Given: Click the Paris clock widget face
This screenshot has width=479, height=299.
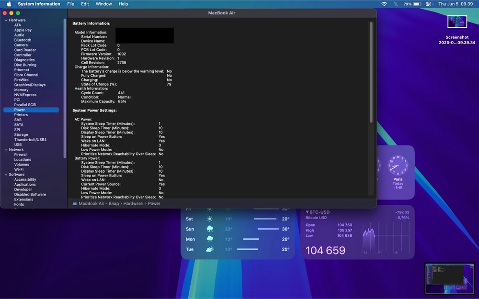Looking at the screenshot, I should pyautogui.click(x=398, y=166).
